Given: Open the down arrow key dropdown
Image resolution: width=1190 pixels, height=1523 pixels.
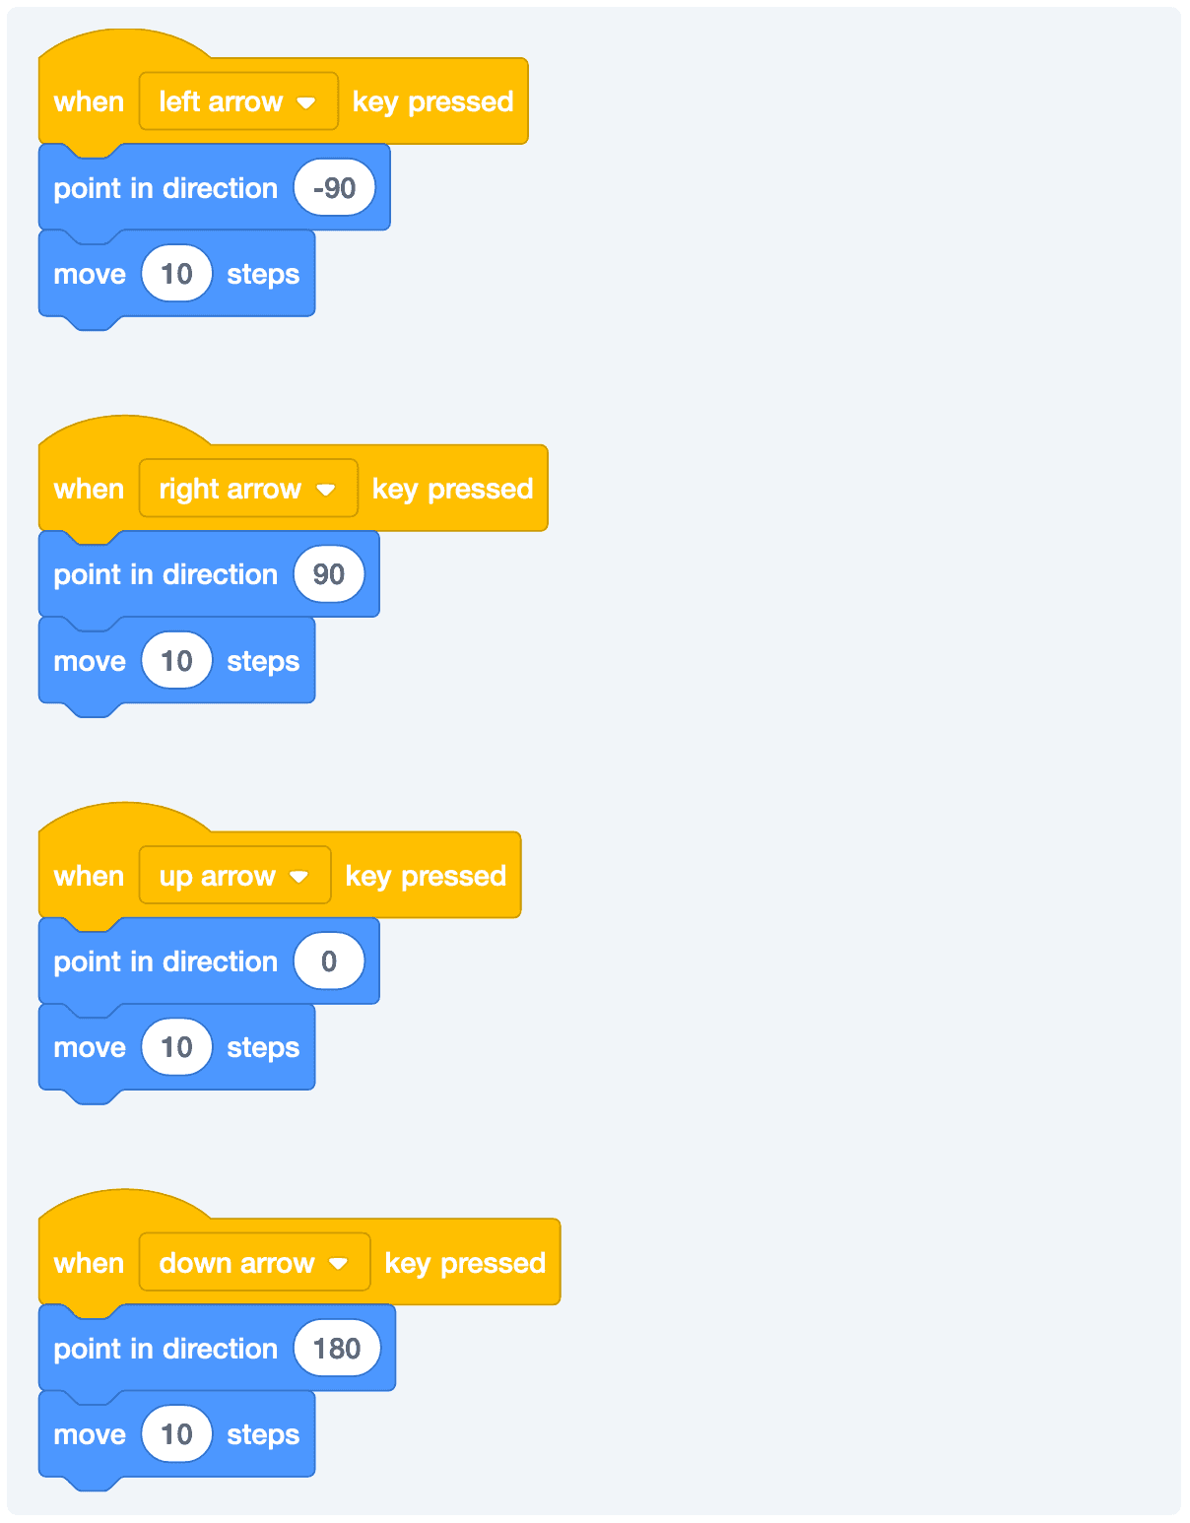Looking at the screenshot, I should coord(255,1263).
